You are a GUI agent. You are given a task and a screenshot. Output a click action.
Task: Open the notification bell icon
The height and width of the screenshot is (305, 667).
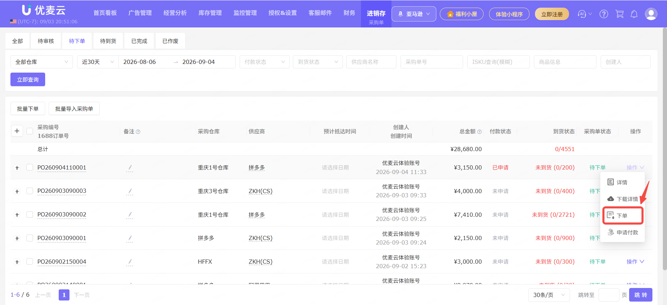point(634,14)
